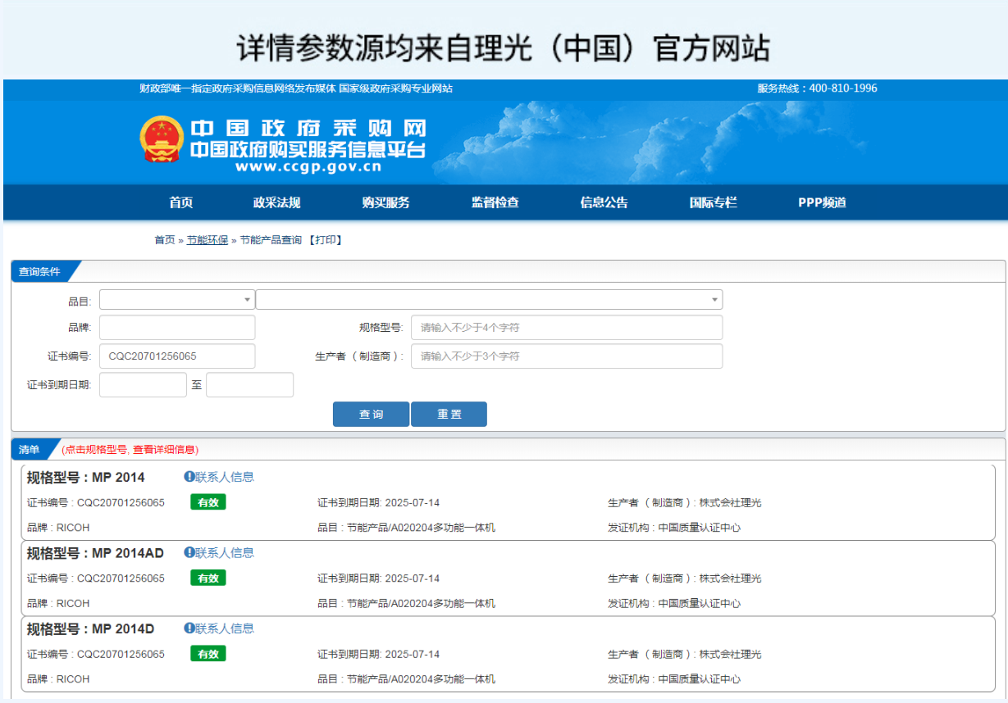Screen dimensions: 1008x703
Task: Focus the 品牌 input field
Action: pos(177,327)
